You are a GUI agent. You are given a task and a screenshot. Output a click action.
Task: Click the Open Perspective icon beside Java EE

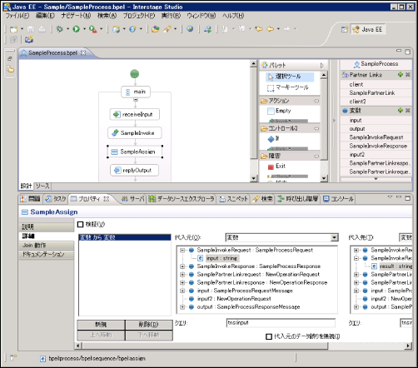[x=345, y=29]
